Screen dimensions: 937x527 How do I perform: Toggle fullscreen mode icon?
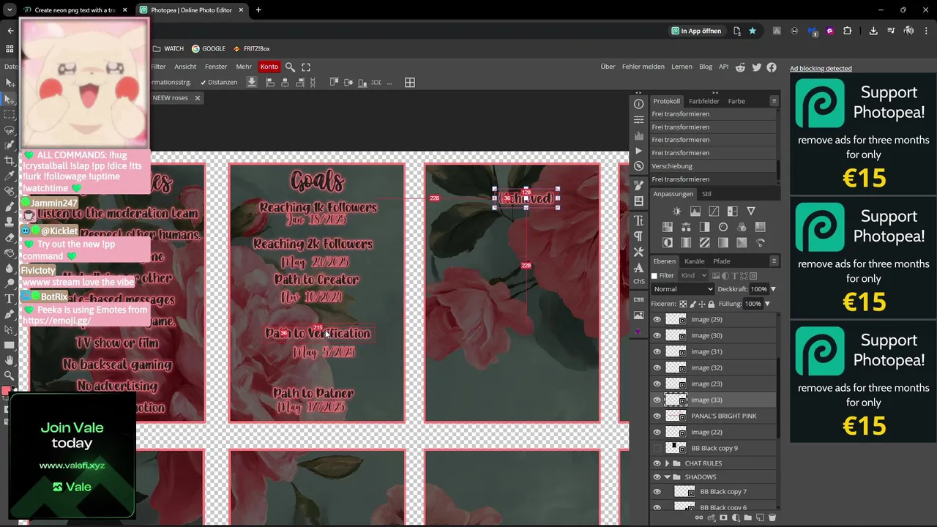pos(306,67)
